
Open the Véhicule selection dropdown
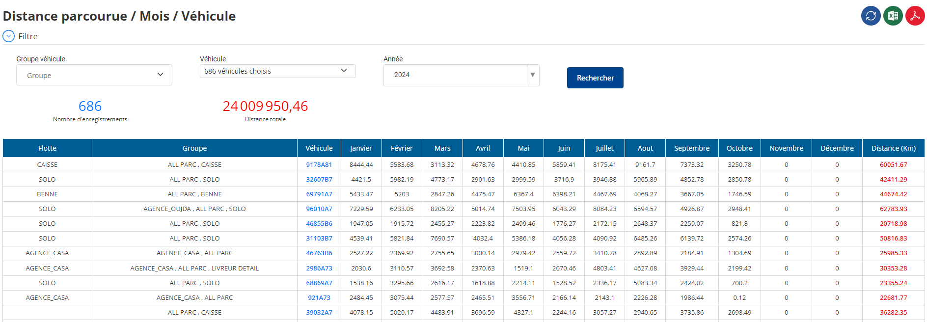(x=277, y=71)
